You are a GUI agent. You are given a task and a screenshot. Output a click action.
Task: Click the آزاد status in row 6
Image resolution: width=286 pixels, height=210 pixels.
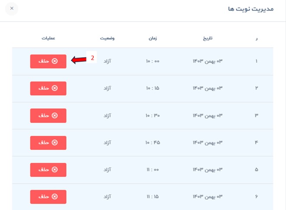(108, 197)
